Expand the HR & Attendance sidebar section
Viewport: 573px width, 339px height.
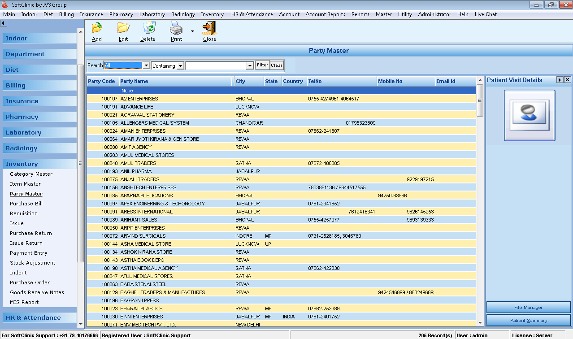[x=33, y=318]
